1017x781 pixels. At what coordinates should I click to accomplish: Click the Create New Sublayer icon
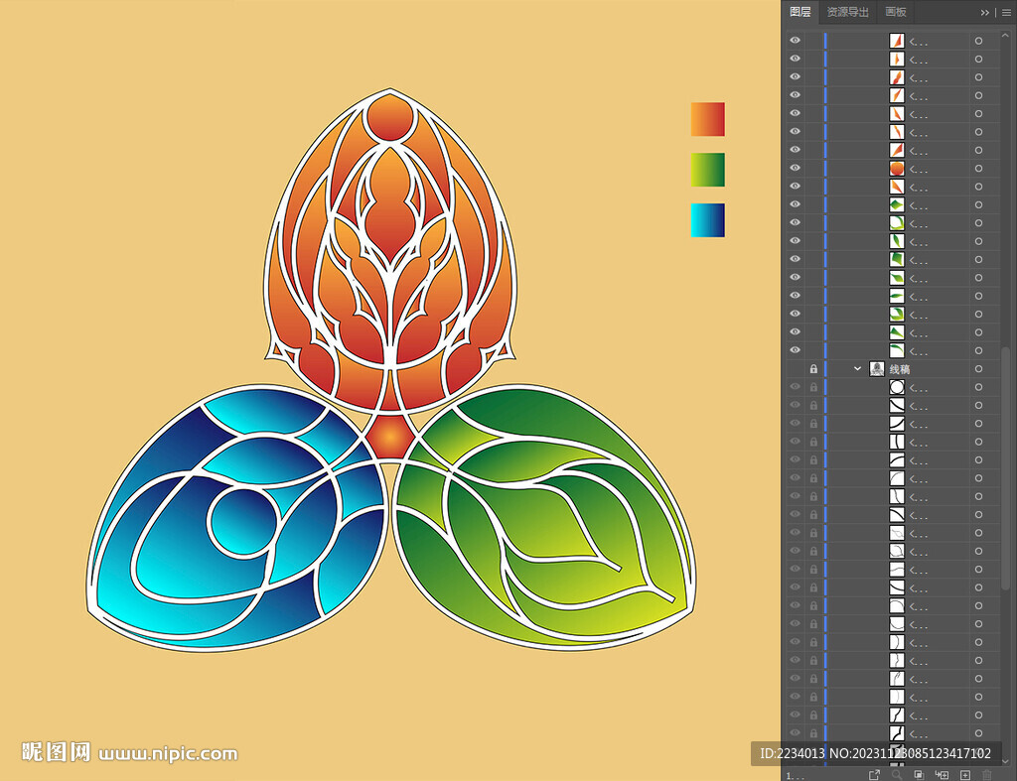[x=942, y=774]
